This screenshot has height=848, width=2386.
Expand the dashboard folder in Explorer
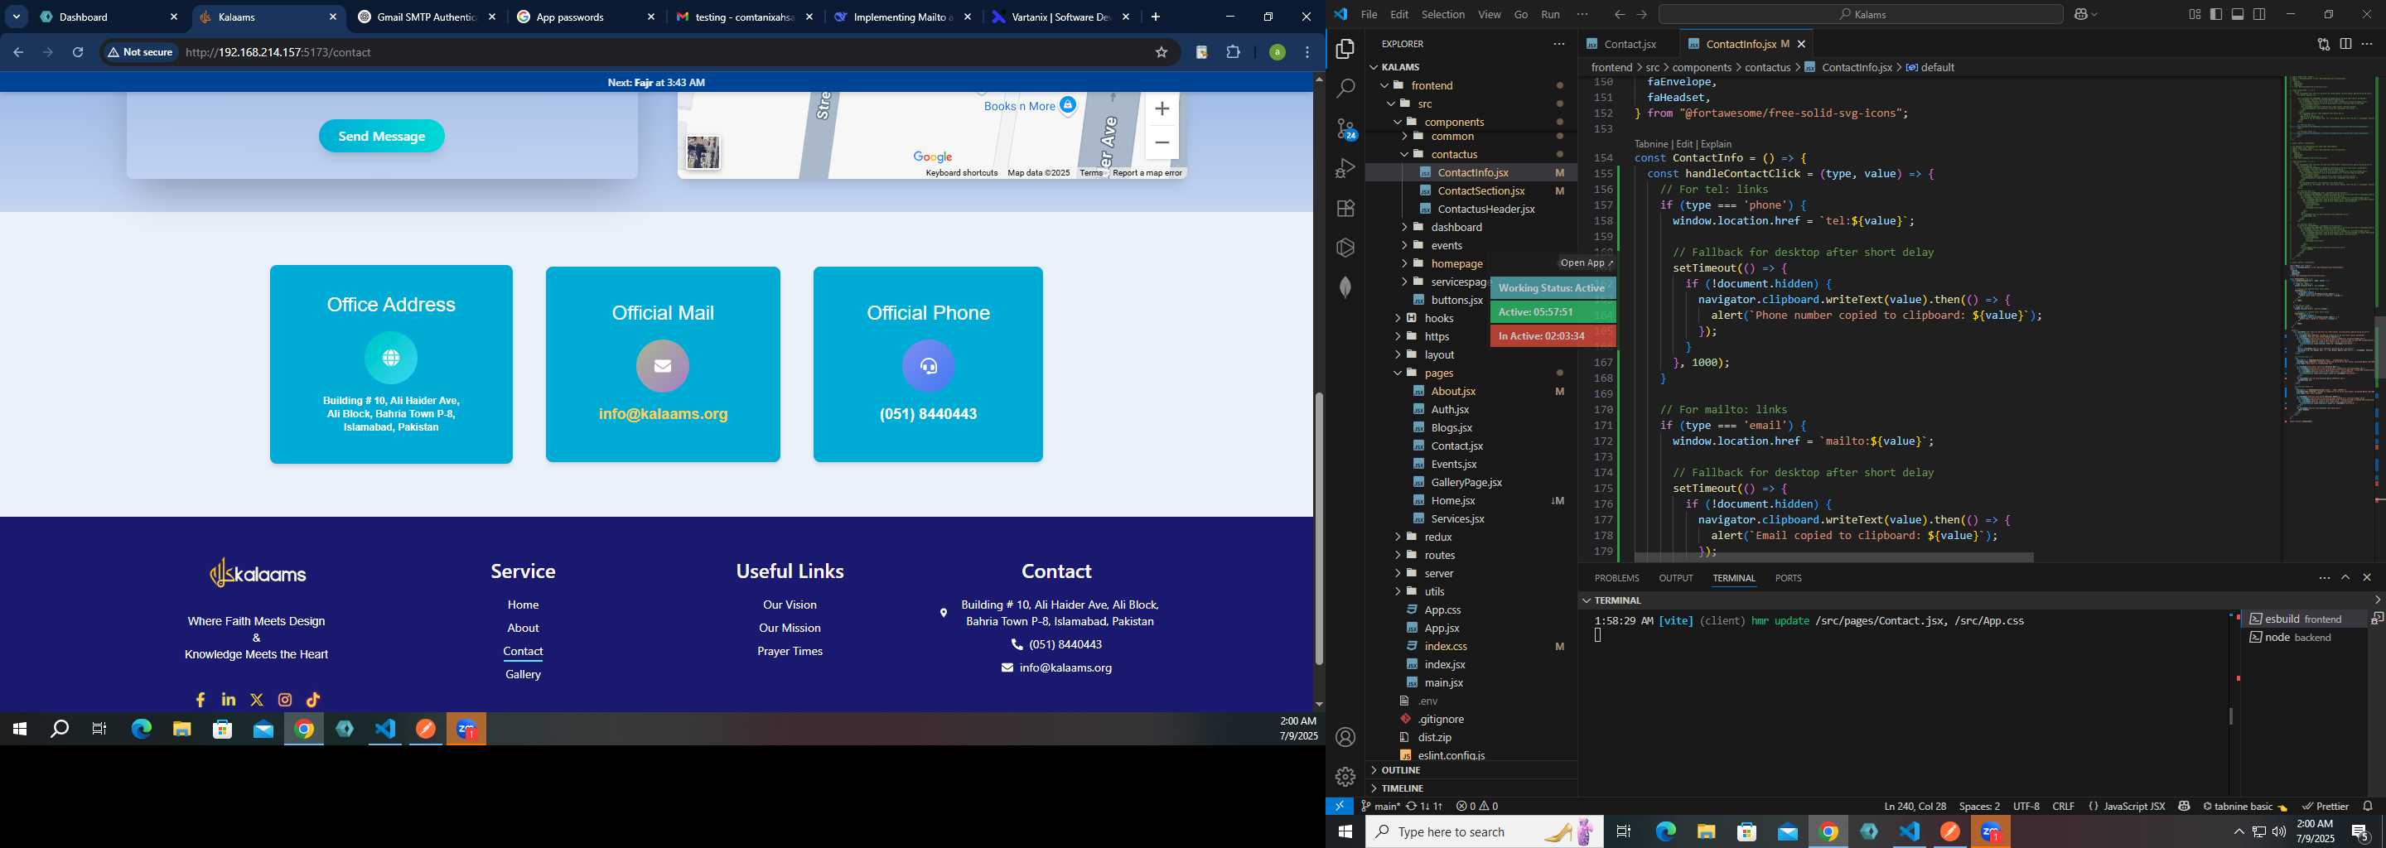[1403, 227]
